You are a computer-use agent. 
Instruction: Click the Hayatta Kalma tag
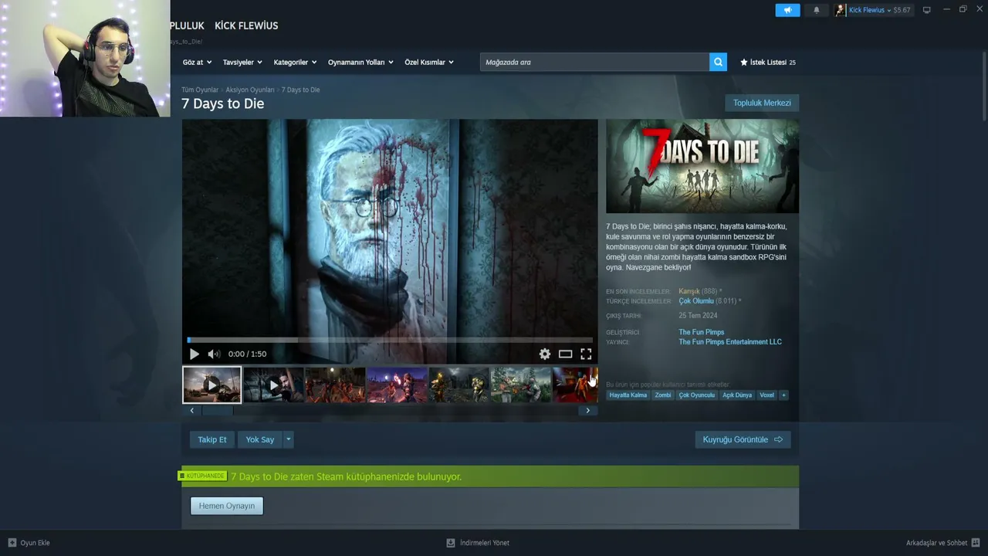tap(628, 395)
